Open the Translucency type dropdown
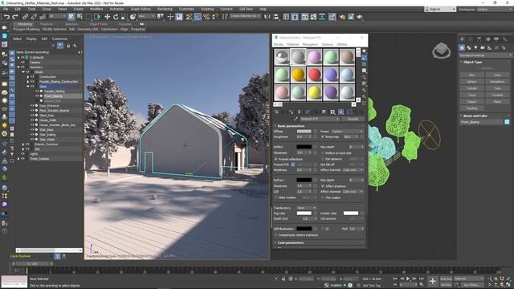This screenshot has height=289, width=514. (x=306, y=208)
